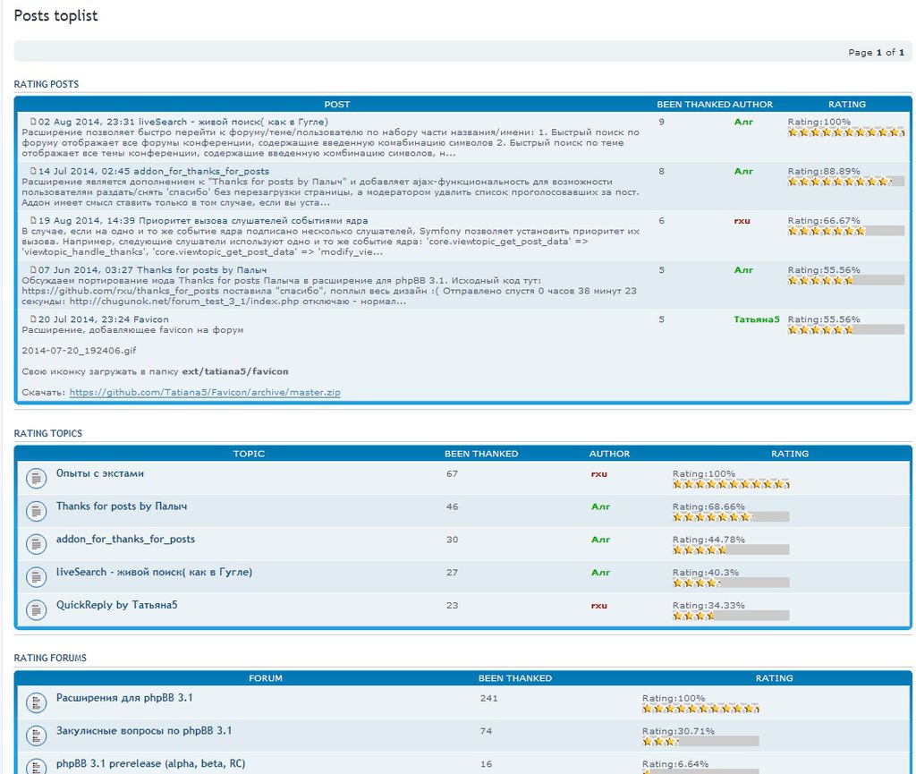Screen dimensions: 916x774
Task: Click BEEN THANKED header in topics table
Action: 481,454
